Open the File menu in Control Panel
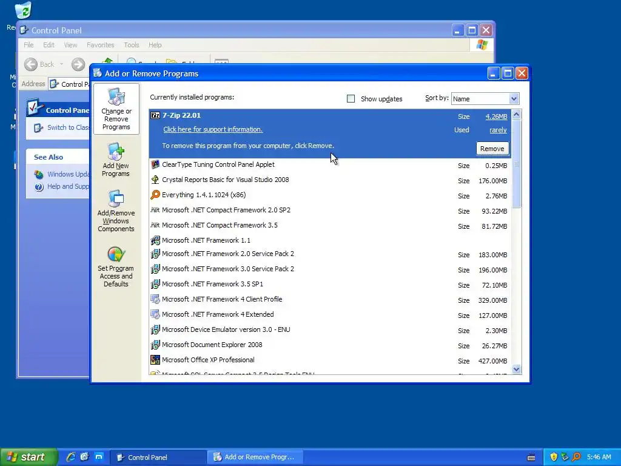The height and width of the screenshot is (466, 621). coord(29,45)
